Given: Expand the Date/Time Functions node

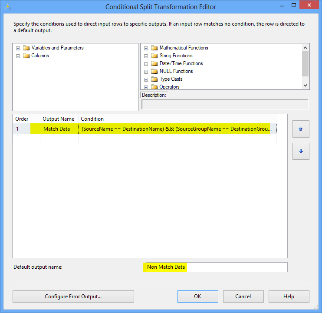Looking at the screenshot, I should (146, 64).
